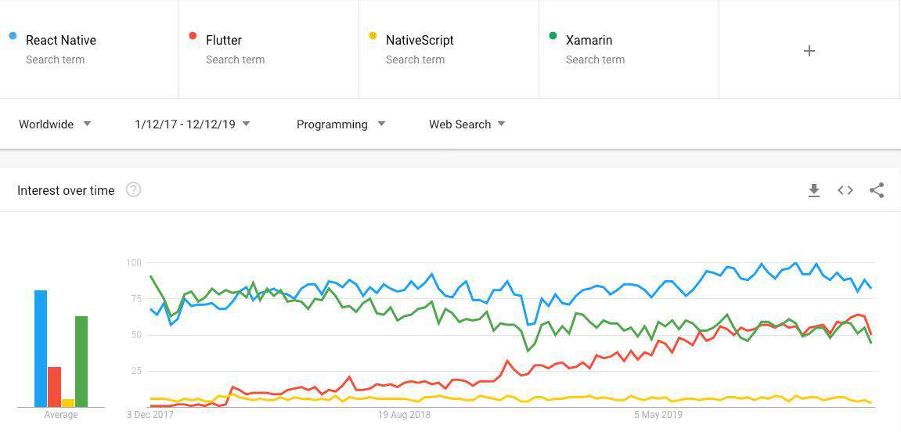Screen dimensions: 901x432
Task: Click the yellow NativeScript color dot
Action: click(373, 36)
